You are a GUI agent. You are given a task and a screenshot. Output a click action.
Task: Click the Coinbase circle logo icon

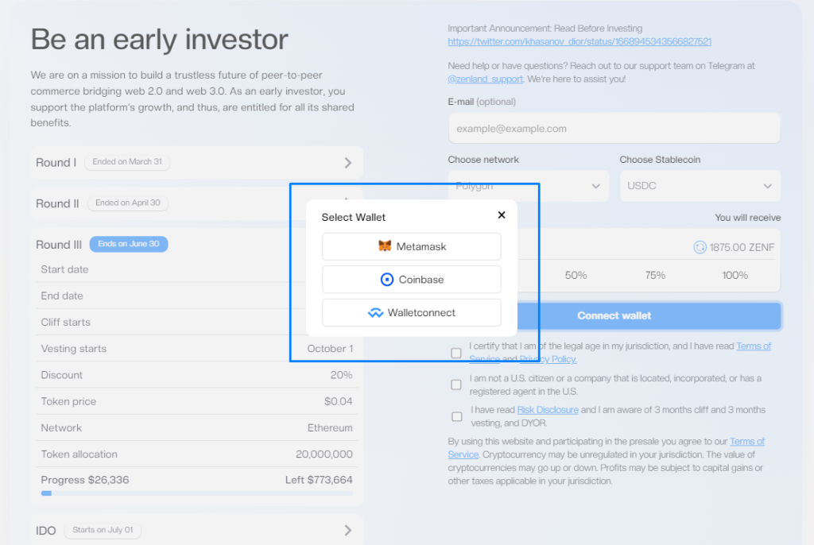click(x=387, y=280)
